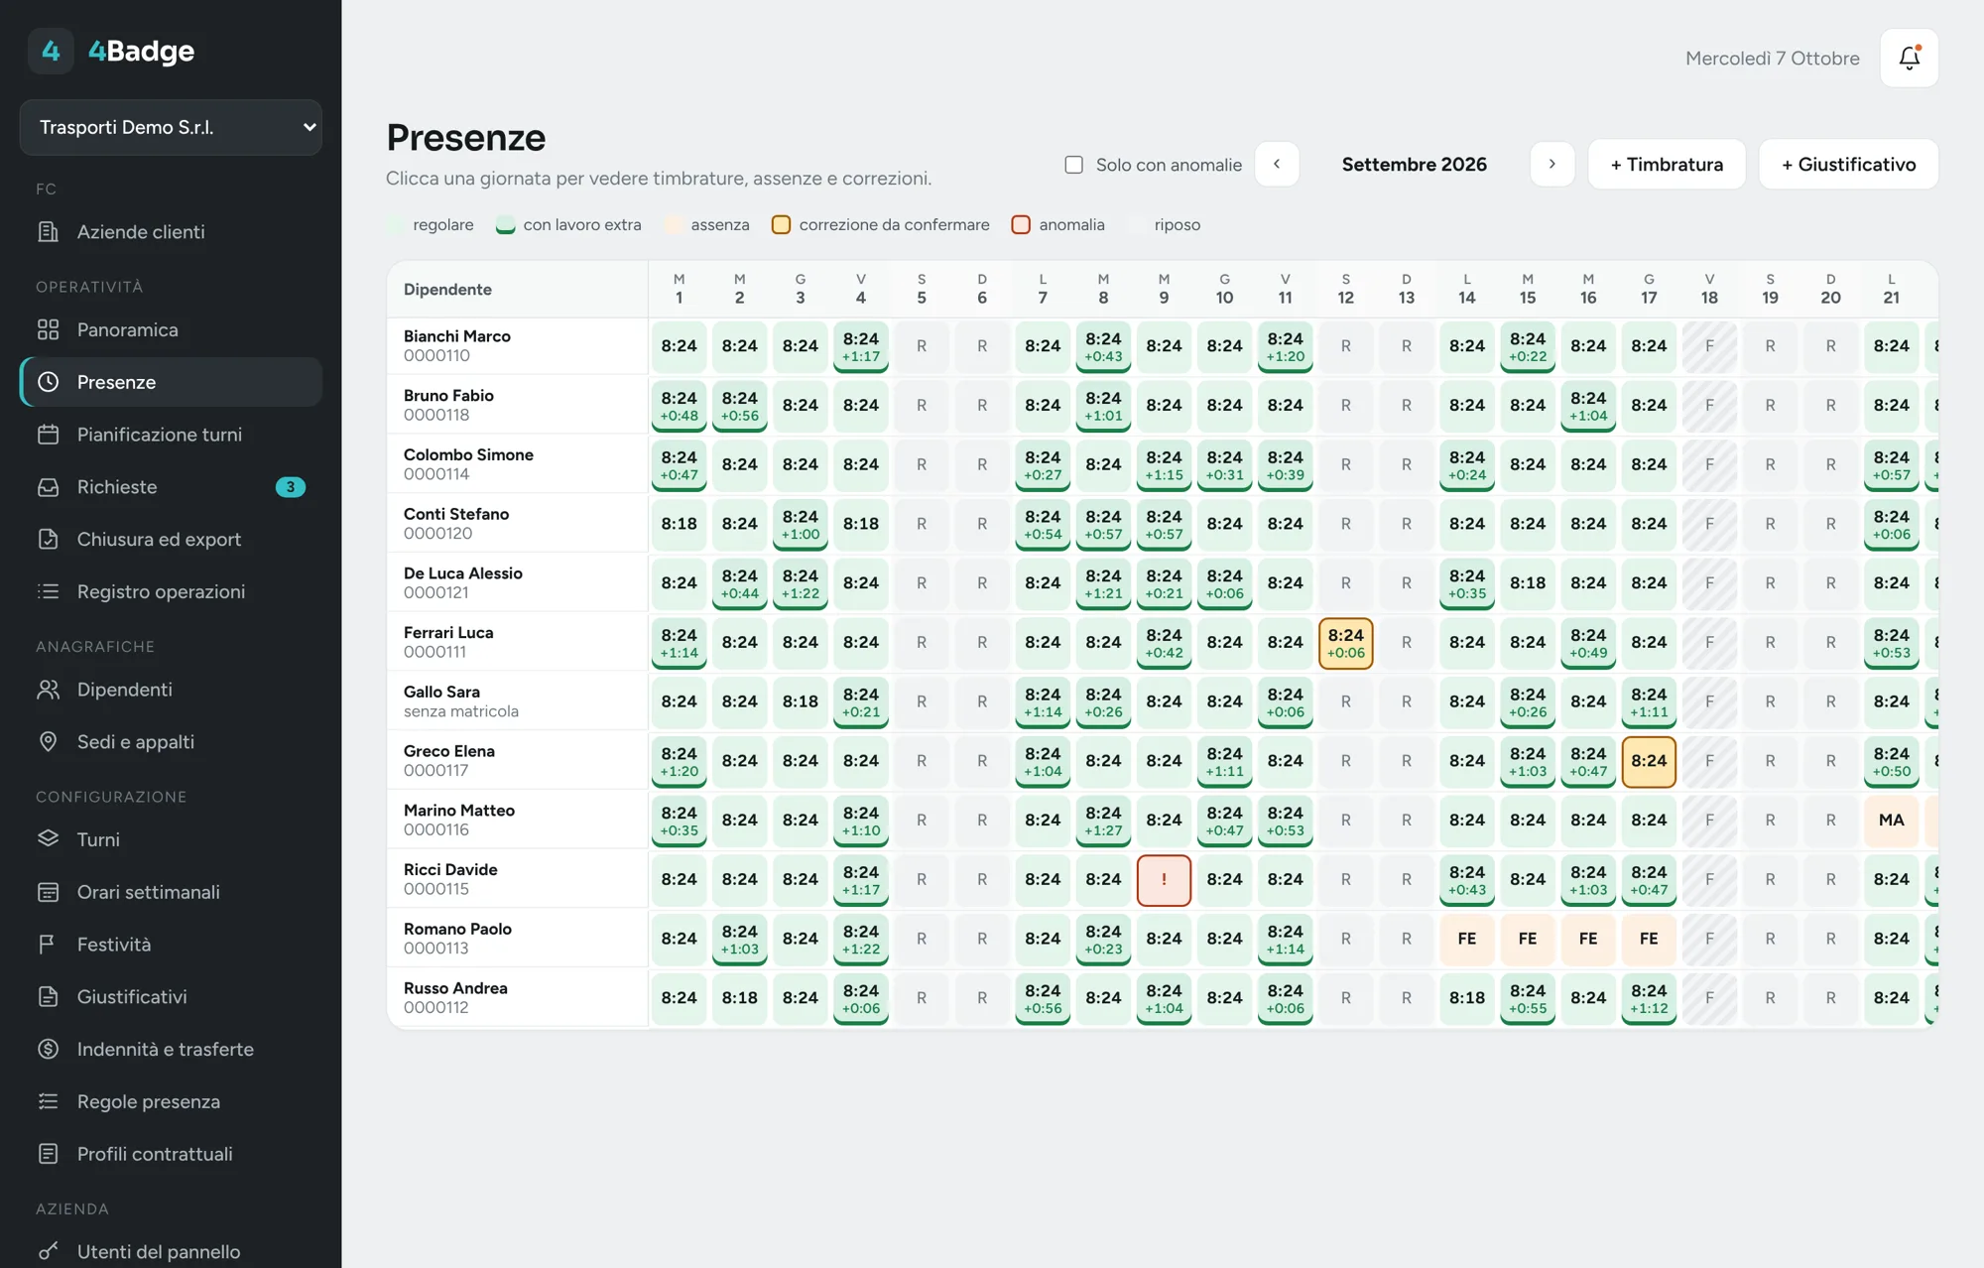Viewport: 1984px width, 1268px height.
Task: Click Gallo Sara 8:18 cell on day 3
Action: pos(800,701)
